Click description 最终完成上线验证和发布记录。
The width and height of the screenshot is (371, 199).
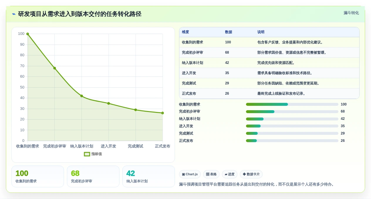pos(282,93)
